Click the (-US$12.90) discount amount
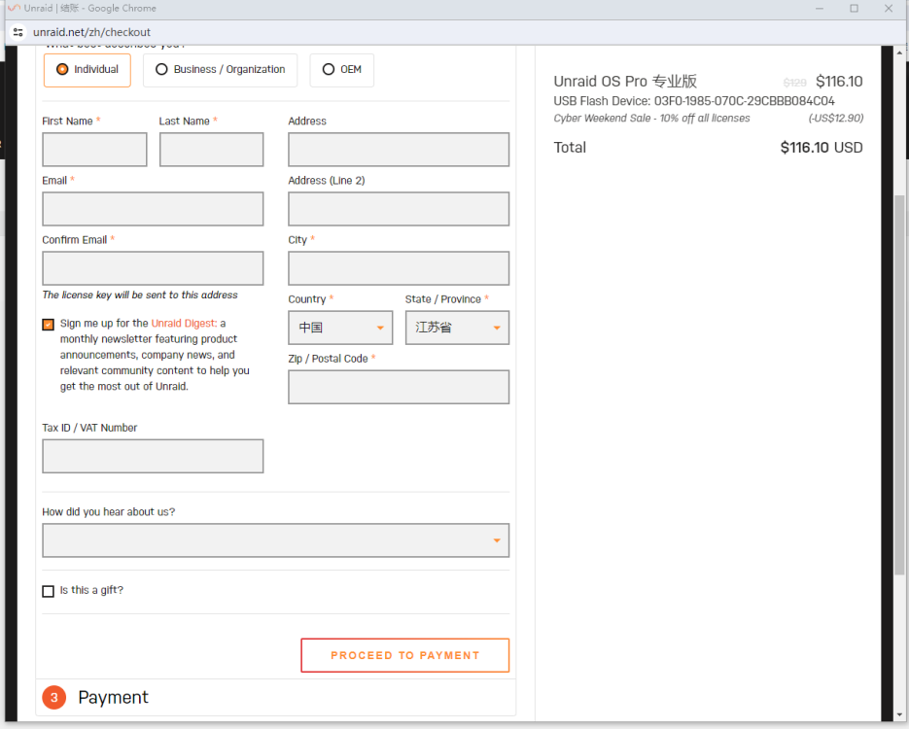 click(x=836, y=119)
